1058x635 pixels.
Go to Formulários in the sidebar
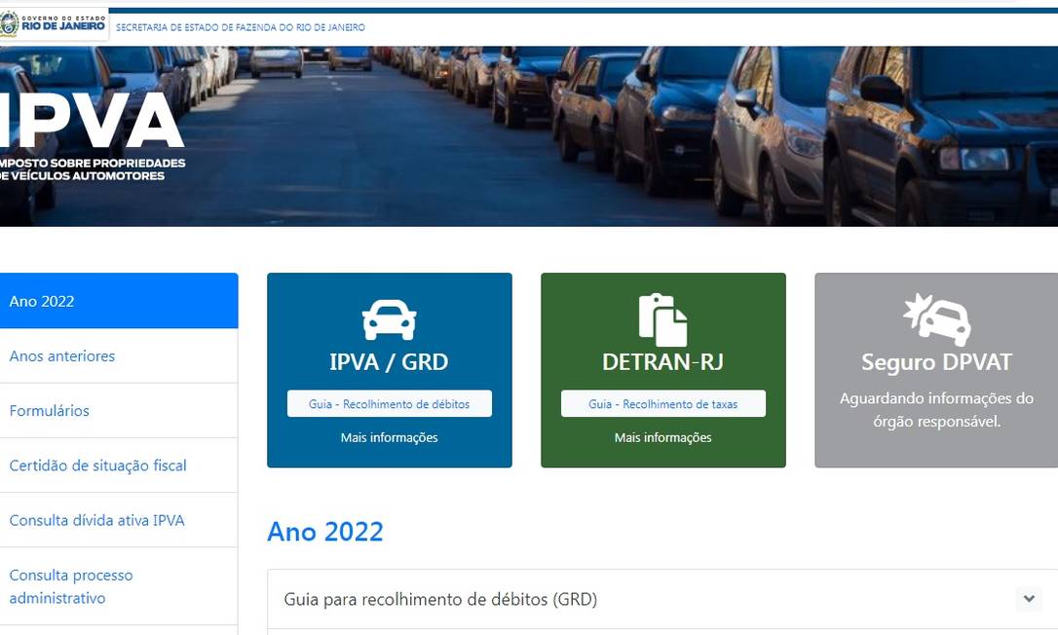(x=50, y=410)
